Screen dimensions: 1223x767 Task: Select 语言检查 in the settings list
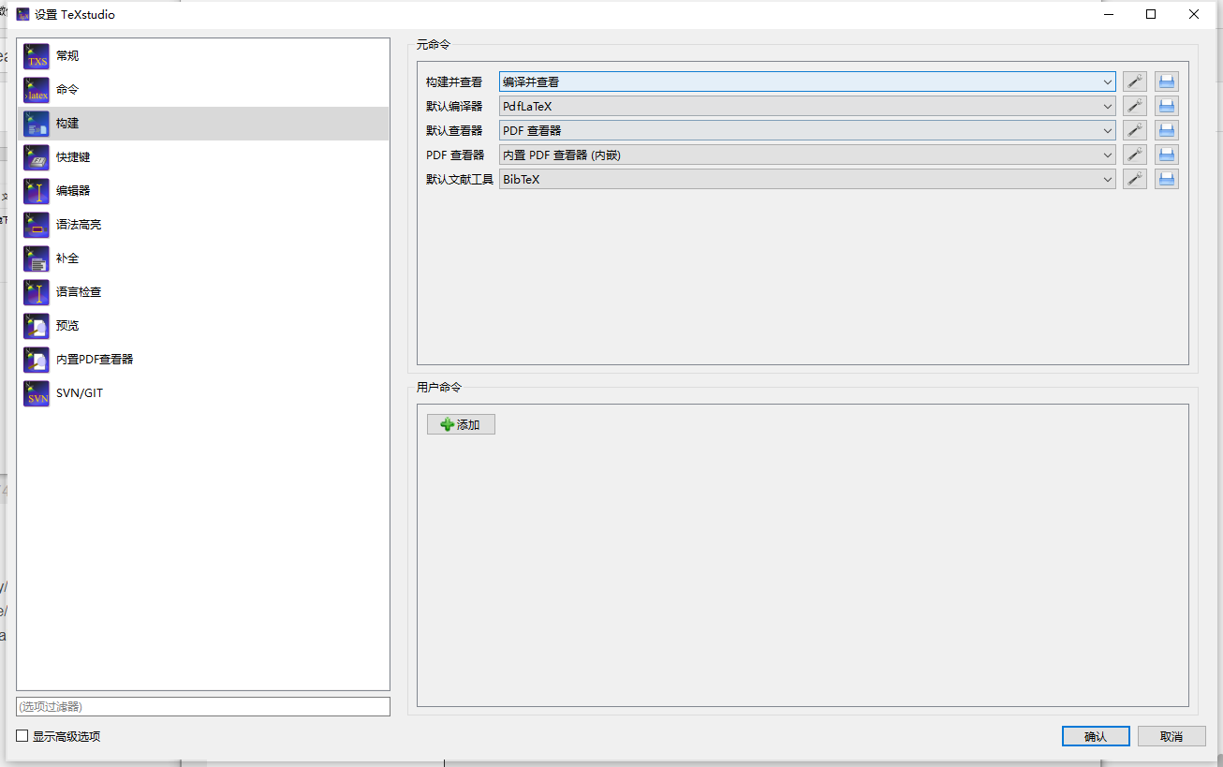click(203, 292)
